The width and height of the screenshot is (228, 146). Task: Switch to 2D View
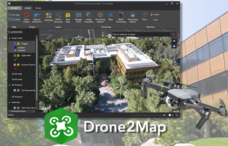(x=14, y=15)
